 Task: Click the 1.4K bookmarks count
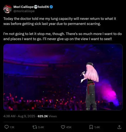[x=97, y=127]
